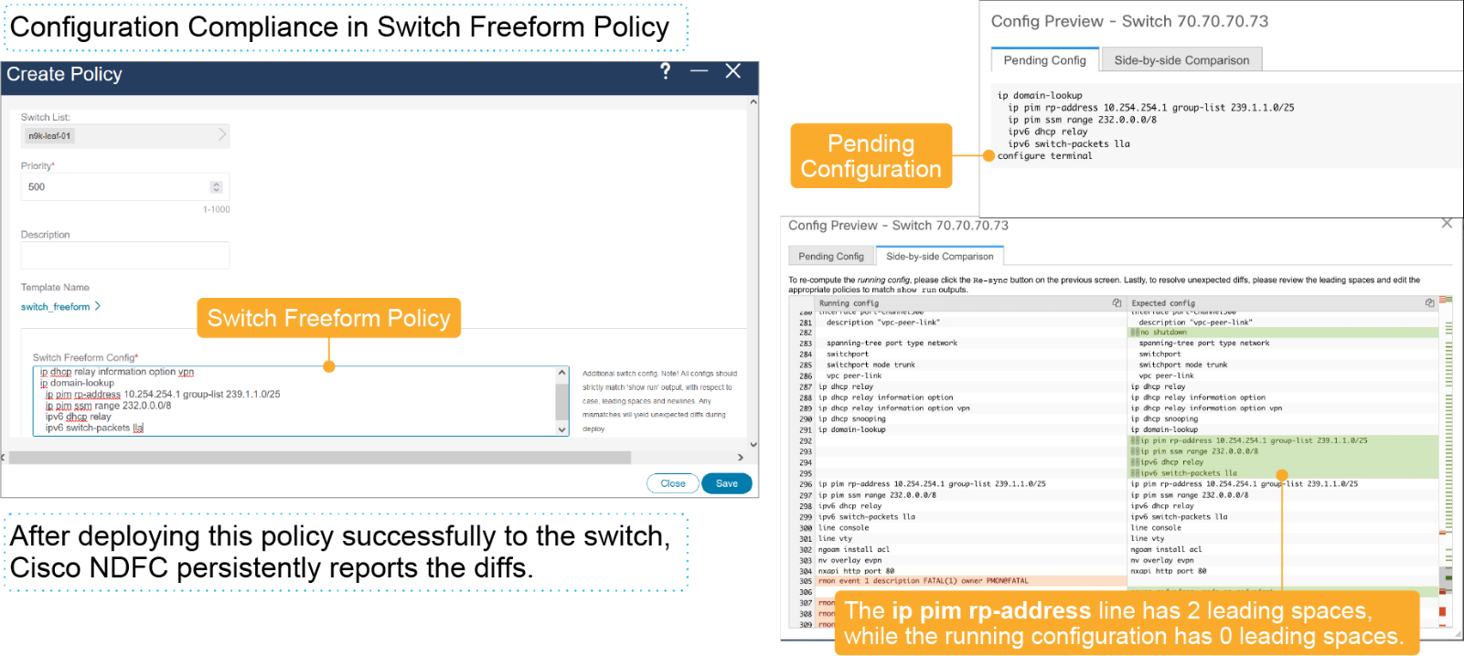Click the Close button

click(673, 483)
